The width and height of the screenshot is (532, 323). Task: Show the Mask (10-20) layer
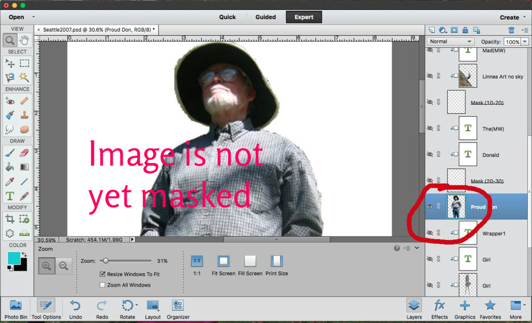click(430, 102)
